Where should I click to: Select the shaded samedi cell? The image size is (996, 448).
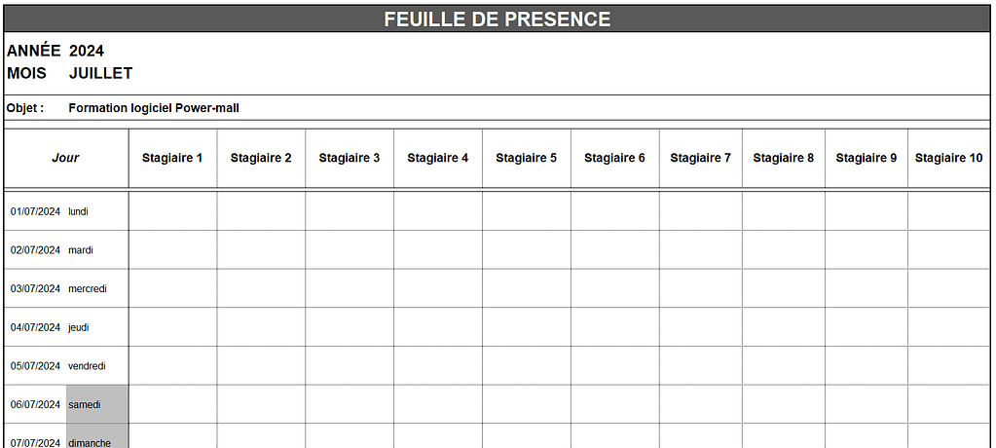(x=96, y=404)
